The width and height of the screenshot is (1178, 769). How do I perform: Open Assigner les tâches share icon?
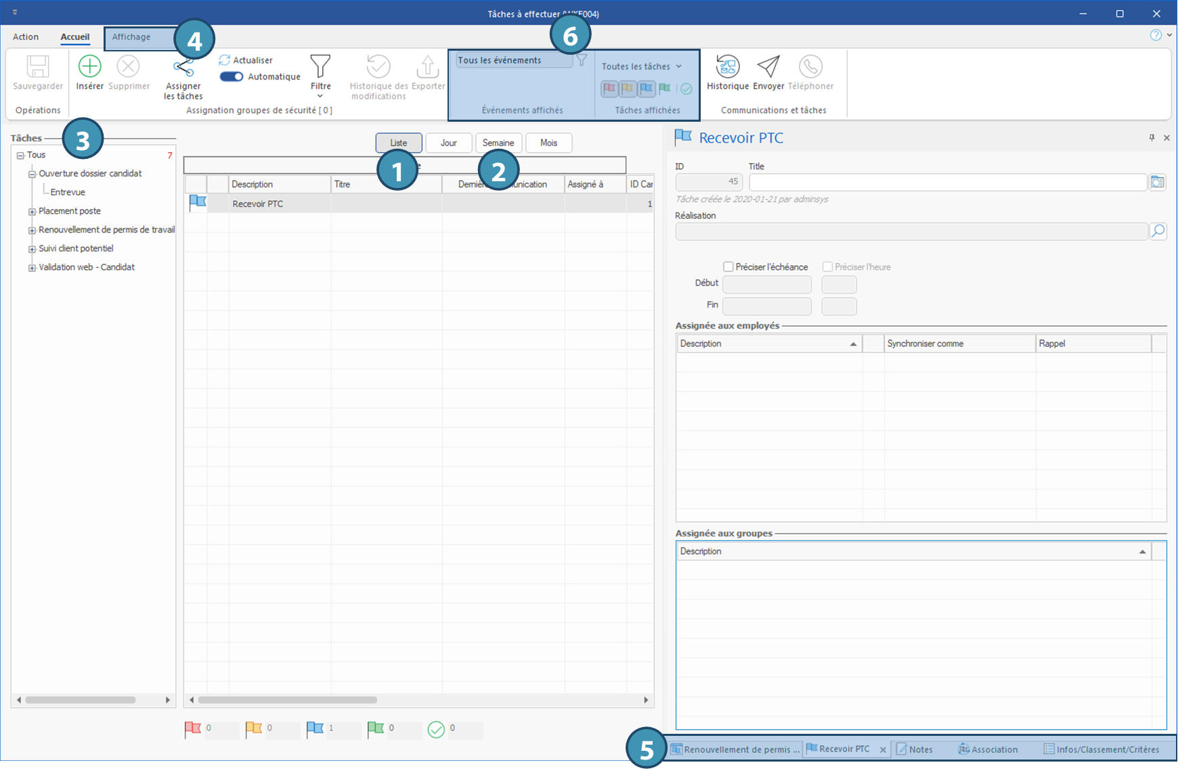[x=183, y=68]
